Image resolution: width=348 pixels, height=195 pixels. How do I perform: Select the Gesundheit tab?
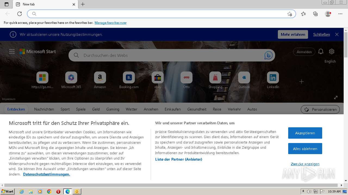pyautogui.click(x=197, y=109)
